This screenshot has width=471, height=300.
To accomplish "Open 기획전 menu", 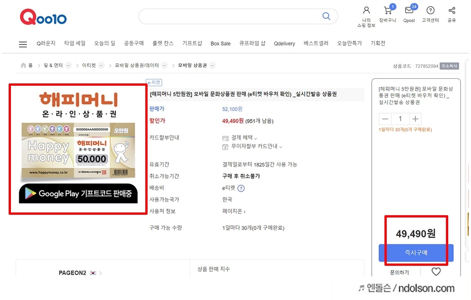I will coord(378,43).
